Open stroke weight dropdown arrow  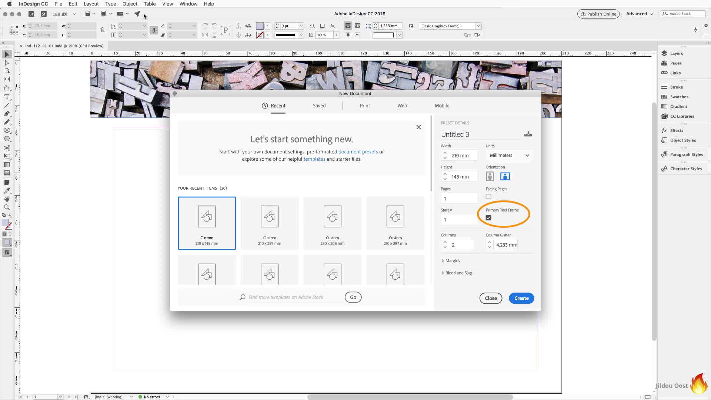(301, 26)
